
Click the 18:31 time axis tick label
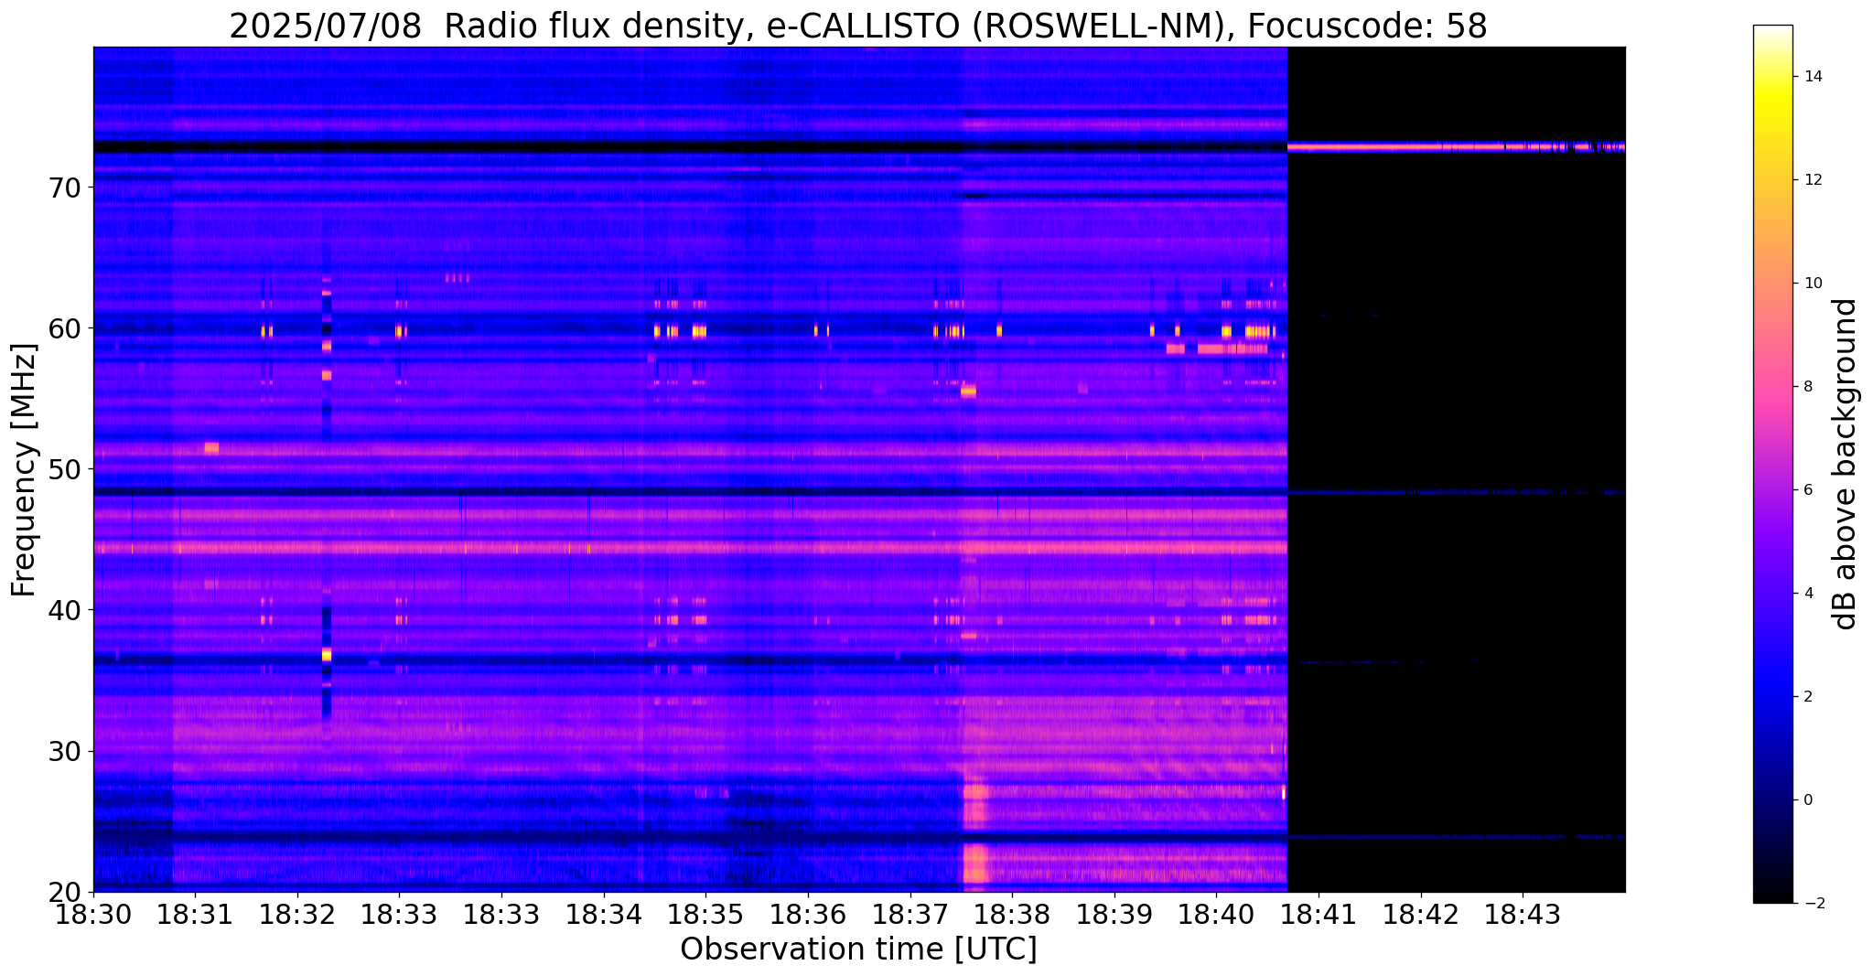[195, 914]
